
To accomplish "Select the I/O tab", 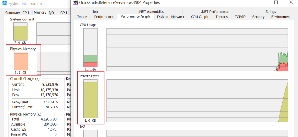I will coord(51,13).
